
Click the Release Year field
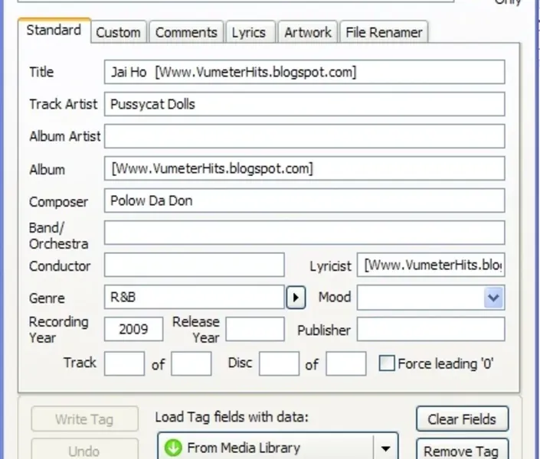[x=255, y=329]
